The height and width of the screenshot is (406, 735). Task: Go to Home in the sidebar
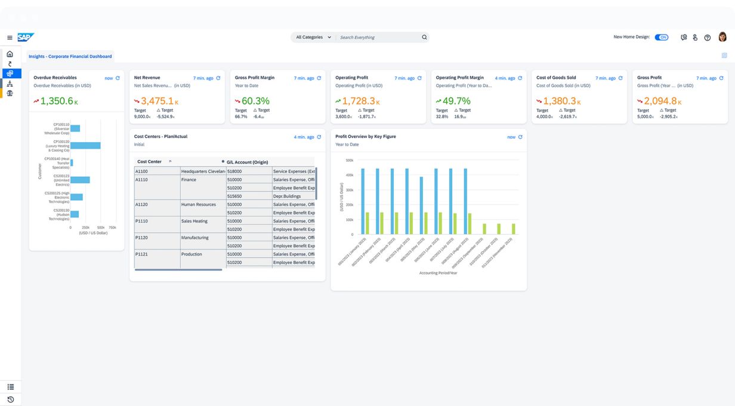coord(10,54)
